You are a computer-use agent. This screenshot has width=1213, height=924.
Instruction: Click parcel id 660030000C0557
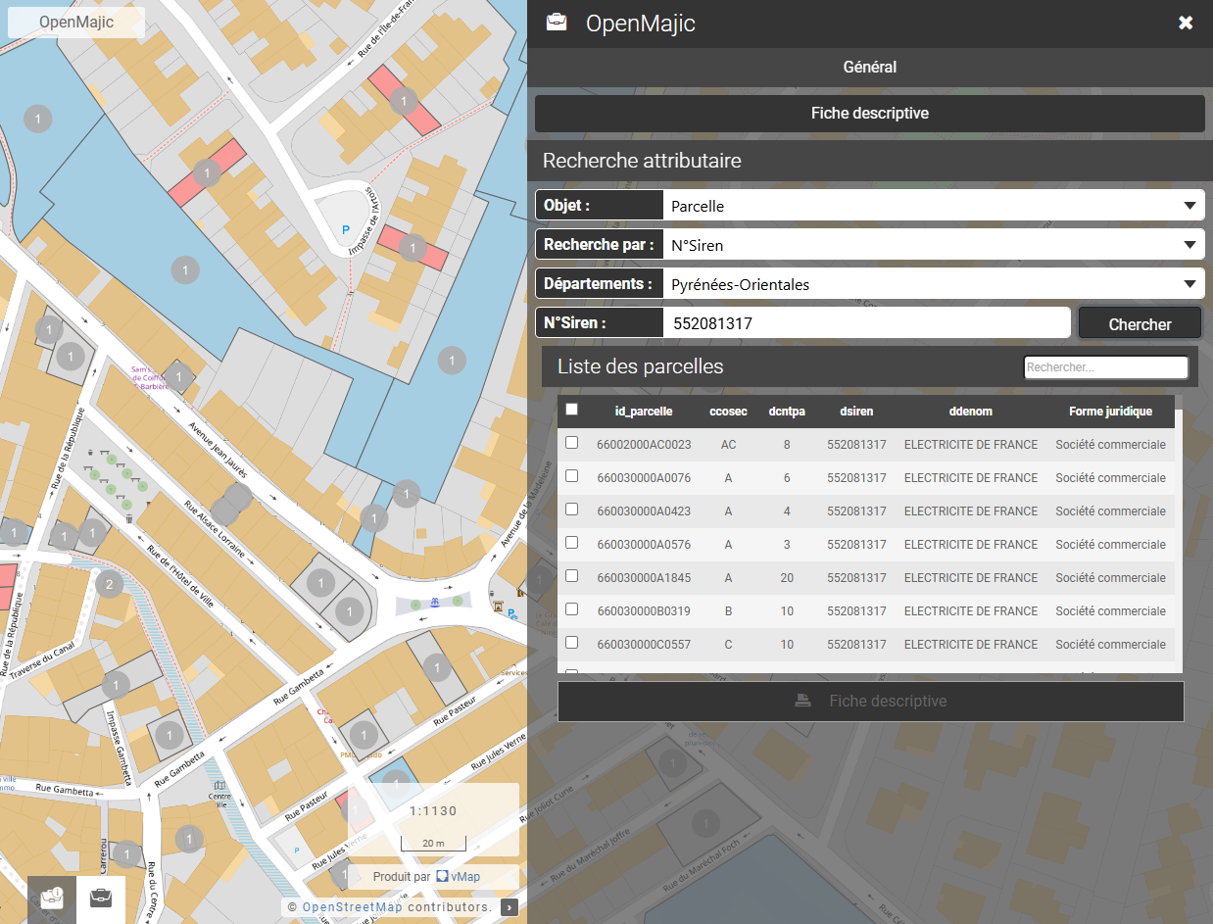click(x=644, y=645)
